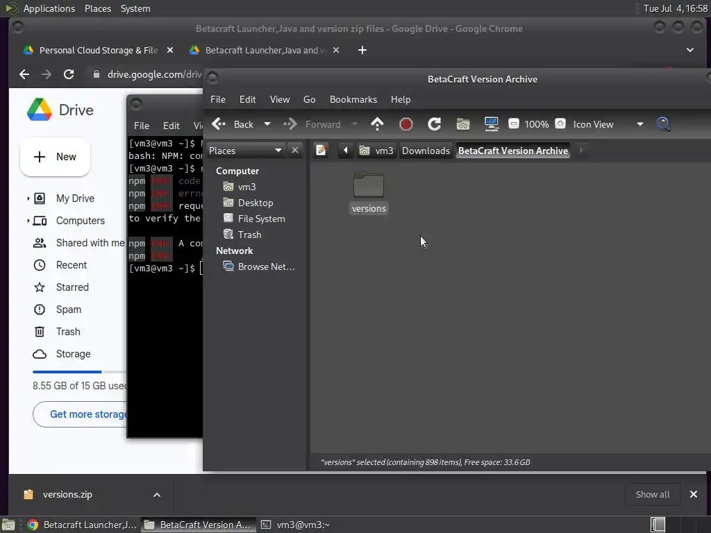The height and width of the screenshot is (533, 711).
Task: Open versions.zip download options arrow
Action: [x=157, y=494]
